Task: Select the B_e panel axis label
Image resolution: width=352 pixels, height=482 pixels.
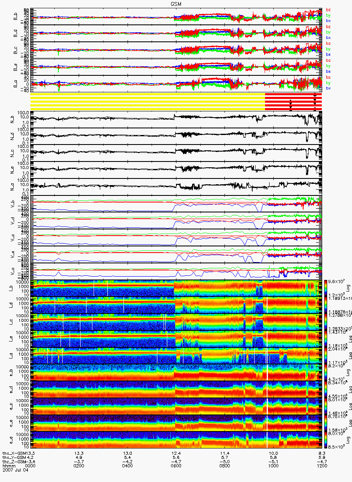Action: (x=15, y=67)
